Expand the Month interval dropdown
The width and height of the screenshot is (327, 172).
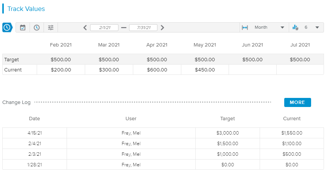[282, 28]
